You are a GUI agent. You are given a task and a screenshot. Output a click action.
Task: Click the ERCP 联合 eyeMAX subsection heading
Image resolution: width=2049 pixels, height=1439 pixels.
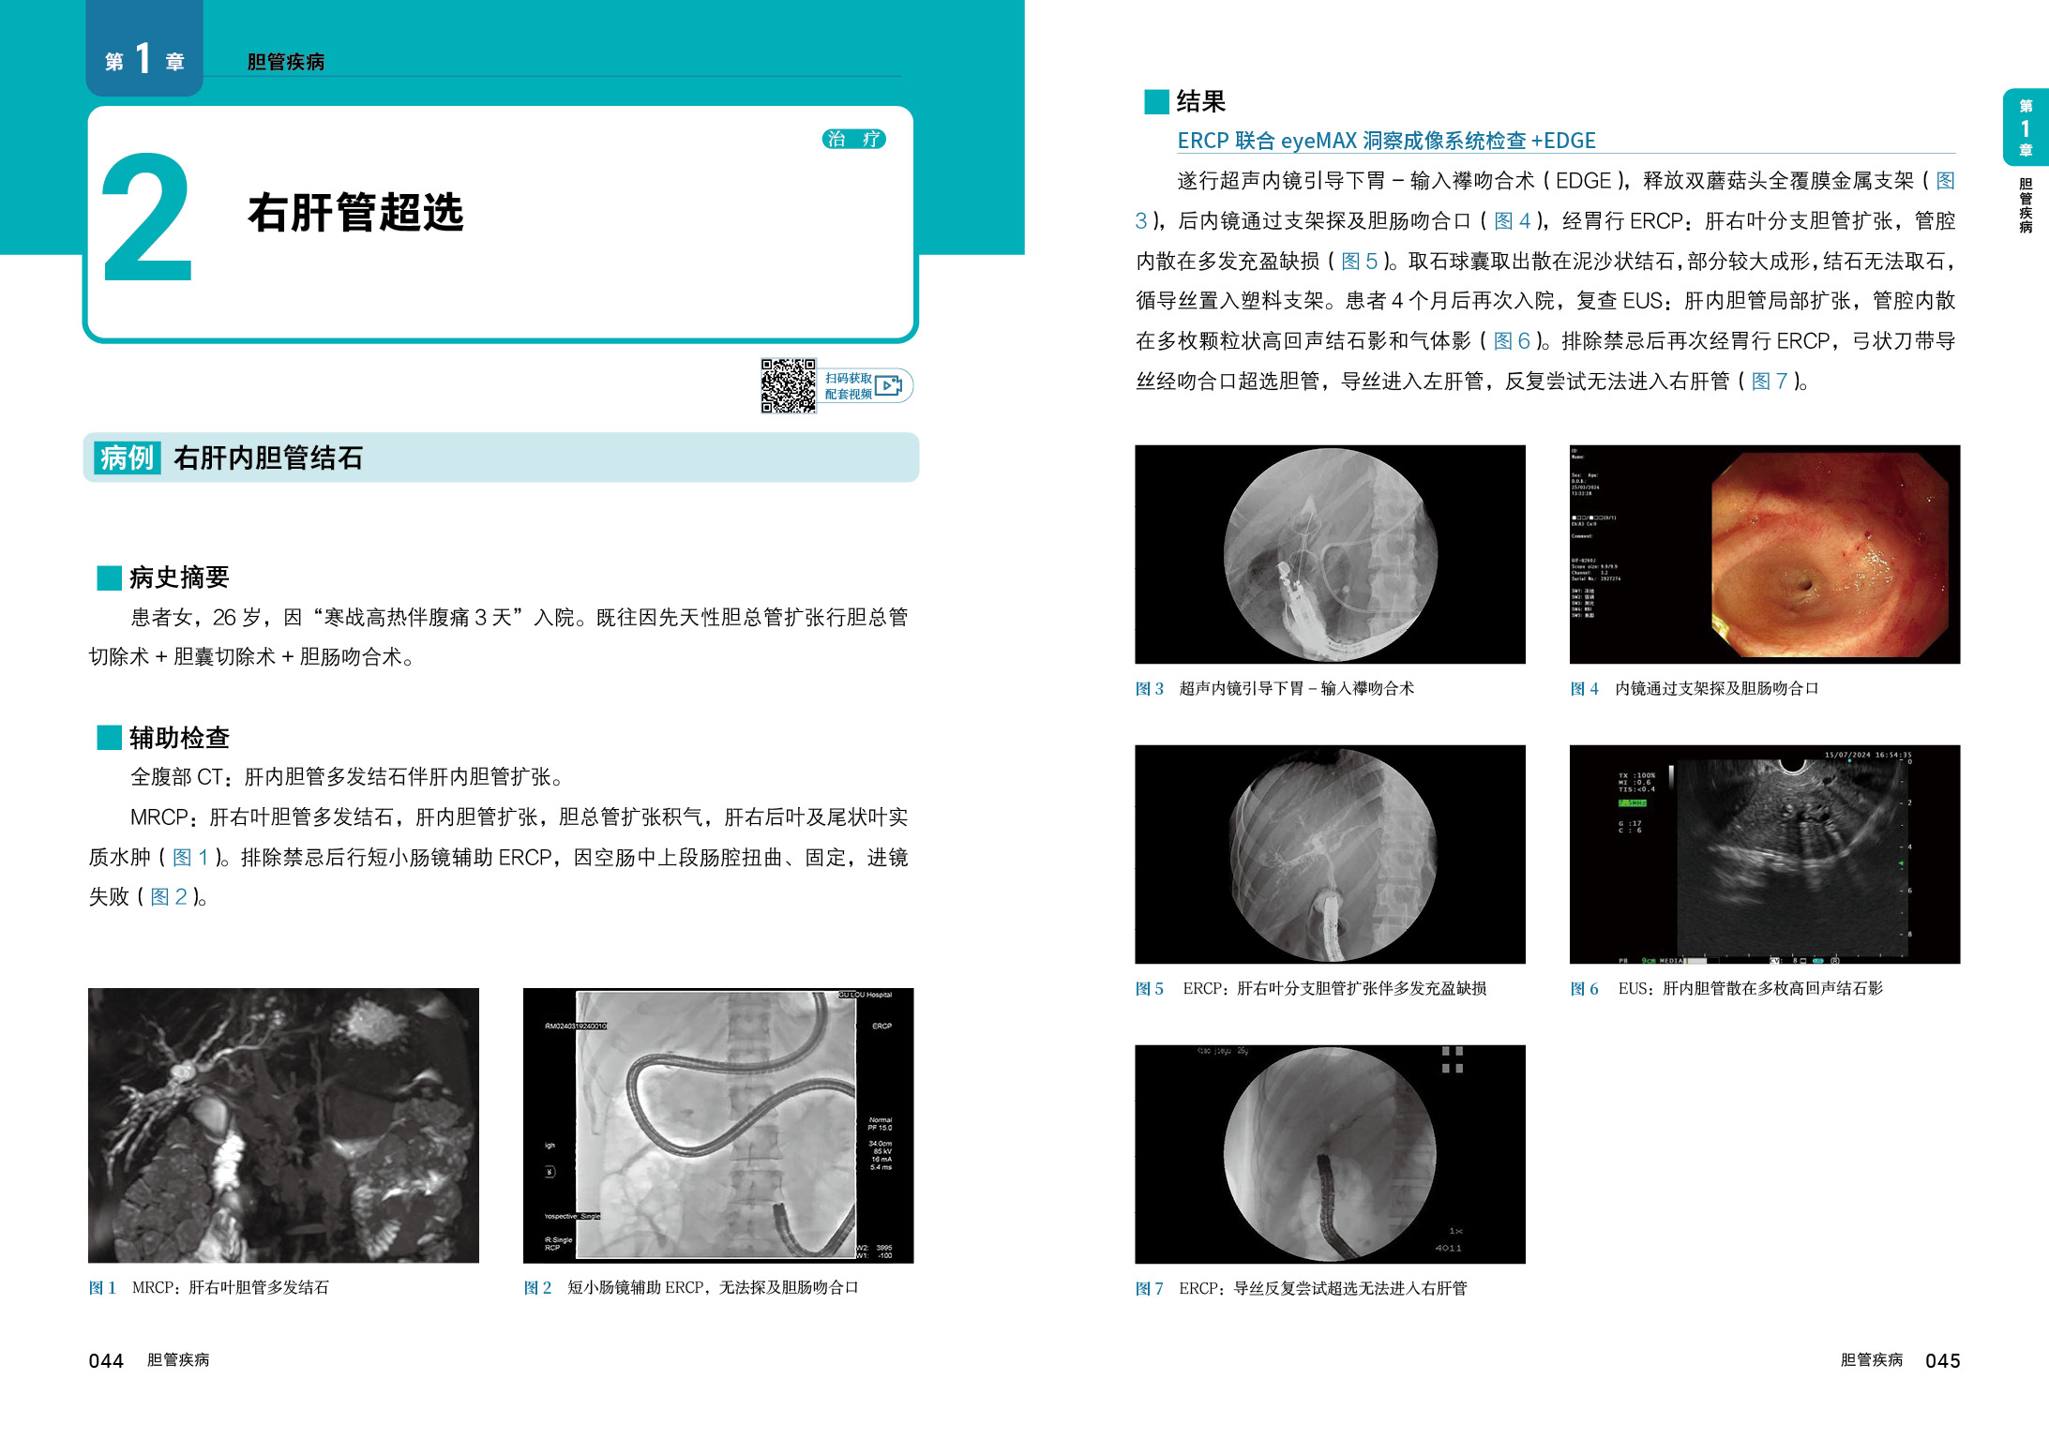1386,141
